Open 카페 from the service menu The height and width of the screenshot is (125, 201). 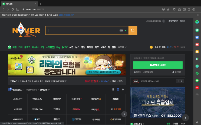[20, 47]
